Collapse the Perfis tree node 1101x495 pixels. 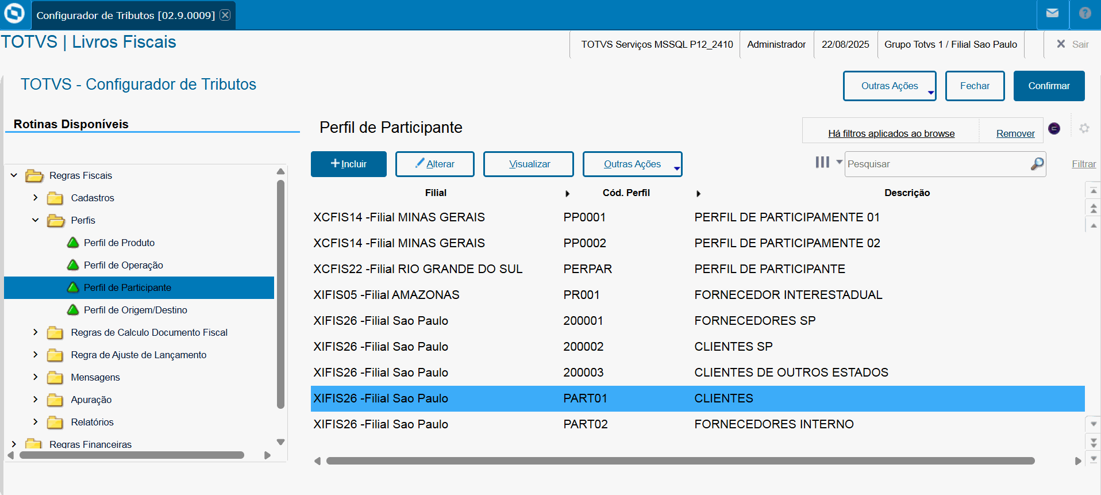(36, 220)
